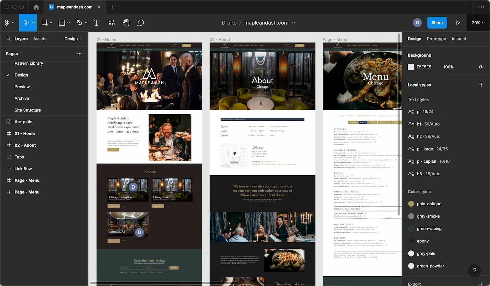Select the Text tool
490x286 pixels.
click(97, 23)
